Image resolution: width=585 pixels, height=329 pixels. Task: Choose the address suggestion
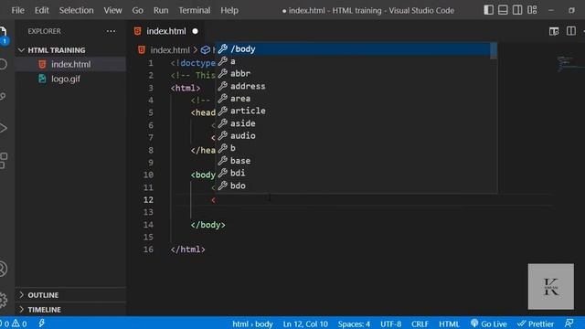point(354,86)
